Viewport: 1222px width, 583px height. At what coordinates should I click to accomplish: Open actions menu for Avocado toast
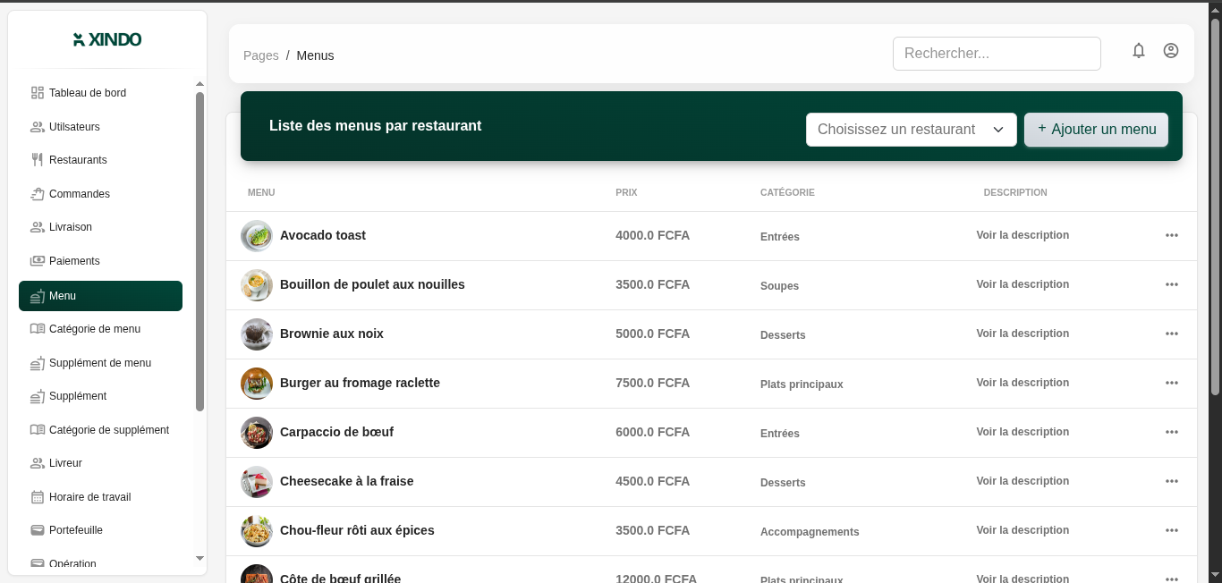coord(1172,235)
